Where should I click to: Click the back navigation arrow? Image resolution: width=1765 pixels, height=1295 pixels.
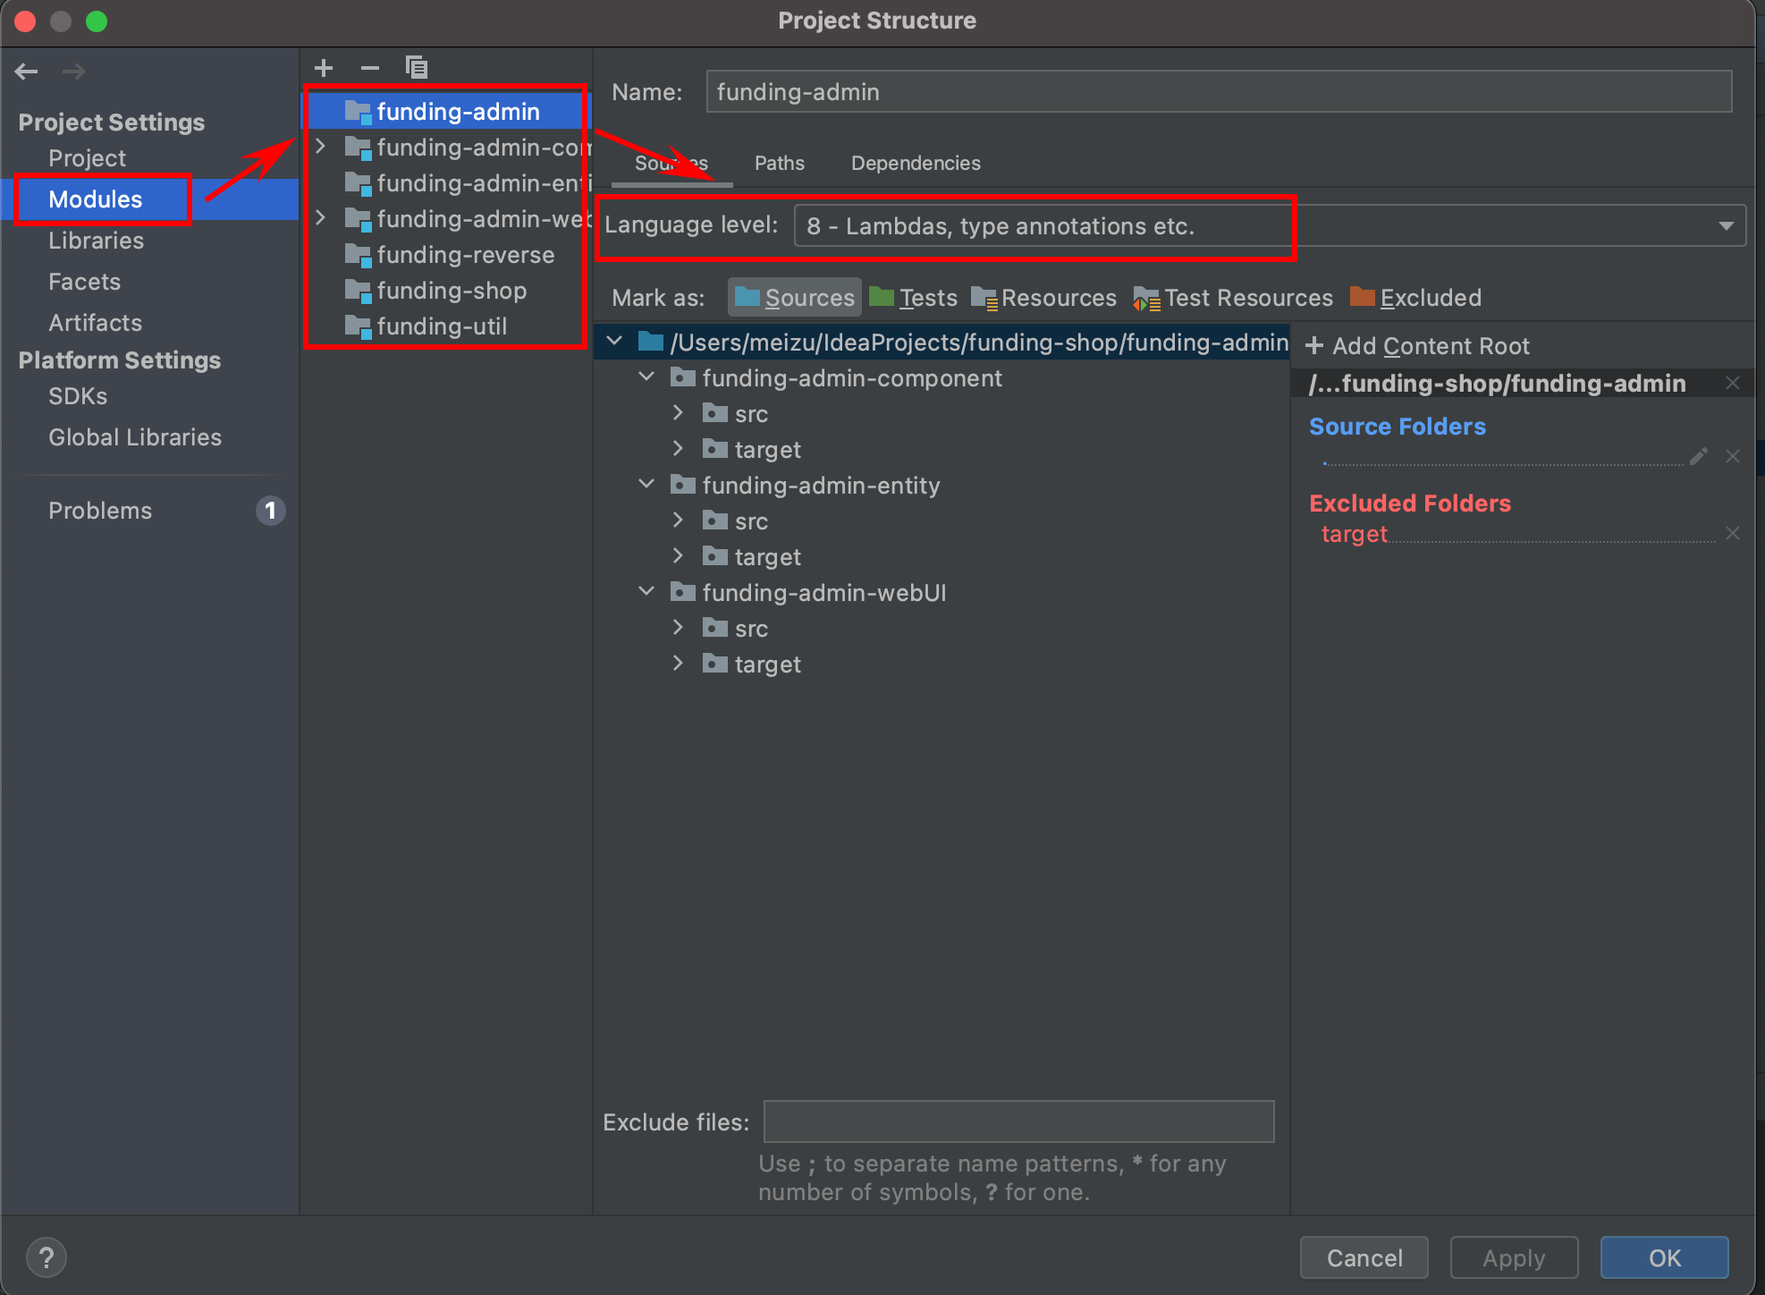27,72
